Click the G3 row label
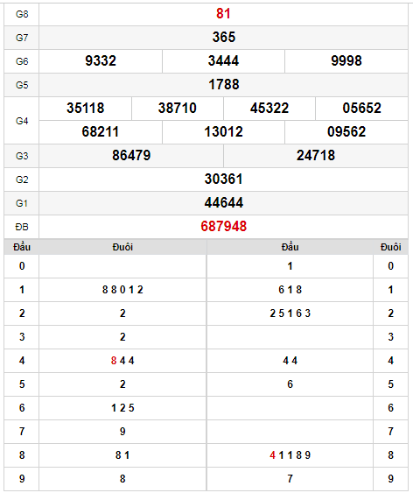Viewport: 413px width, 493px height. pos(22,156)
